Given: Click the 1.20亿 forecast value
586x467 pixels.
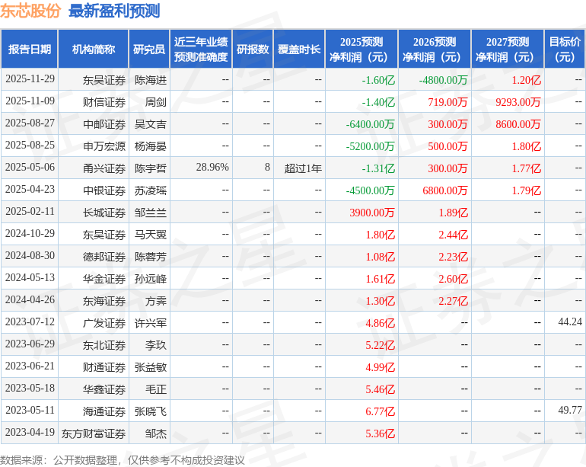Looking at the screenshot, I should (x=526, y=80).
